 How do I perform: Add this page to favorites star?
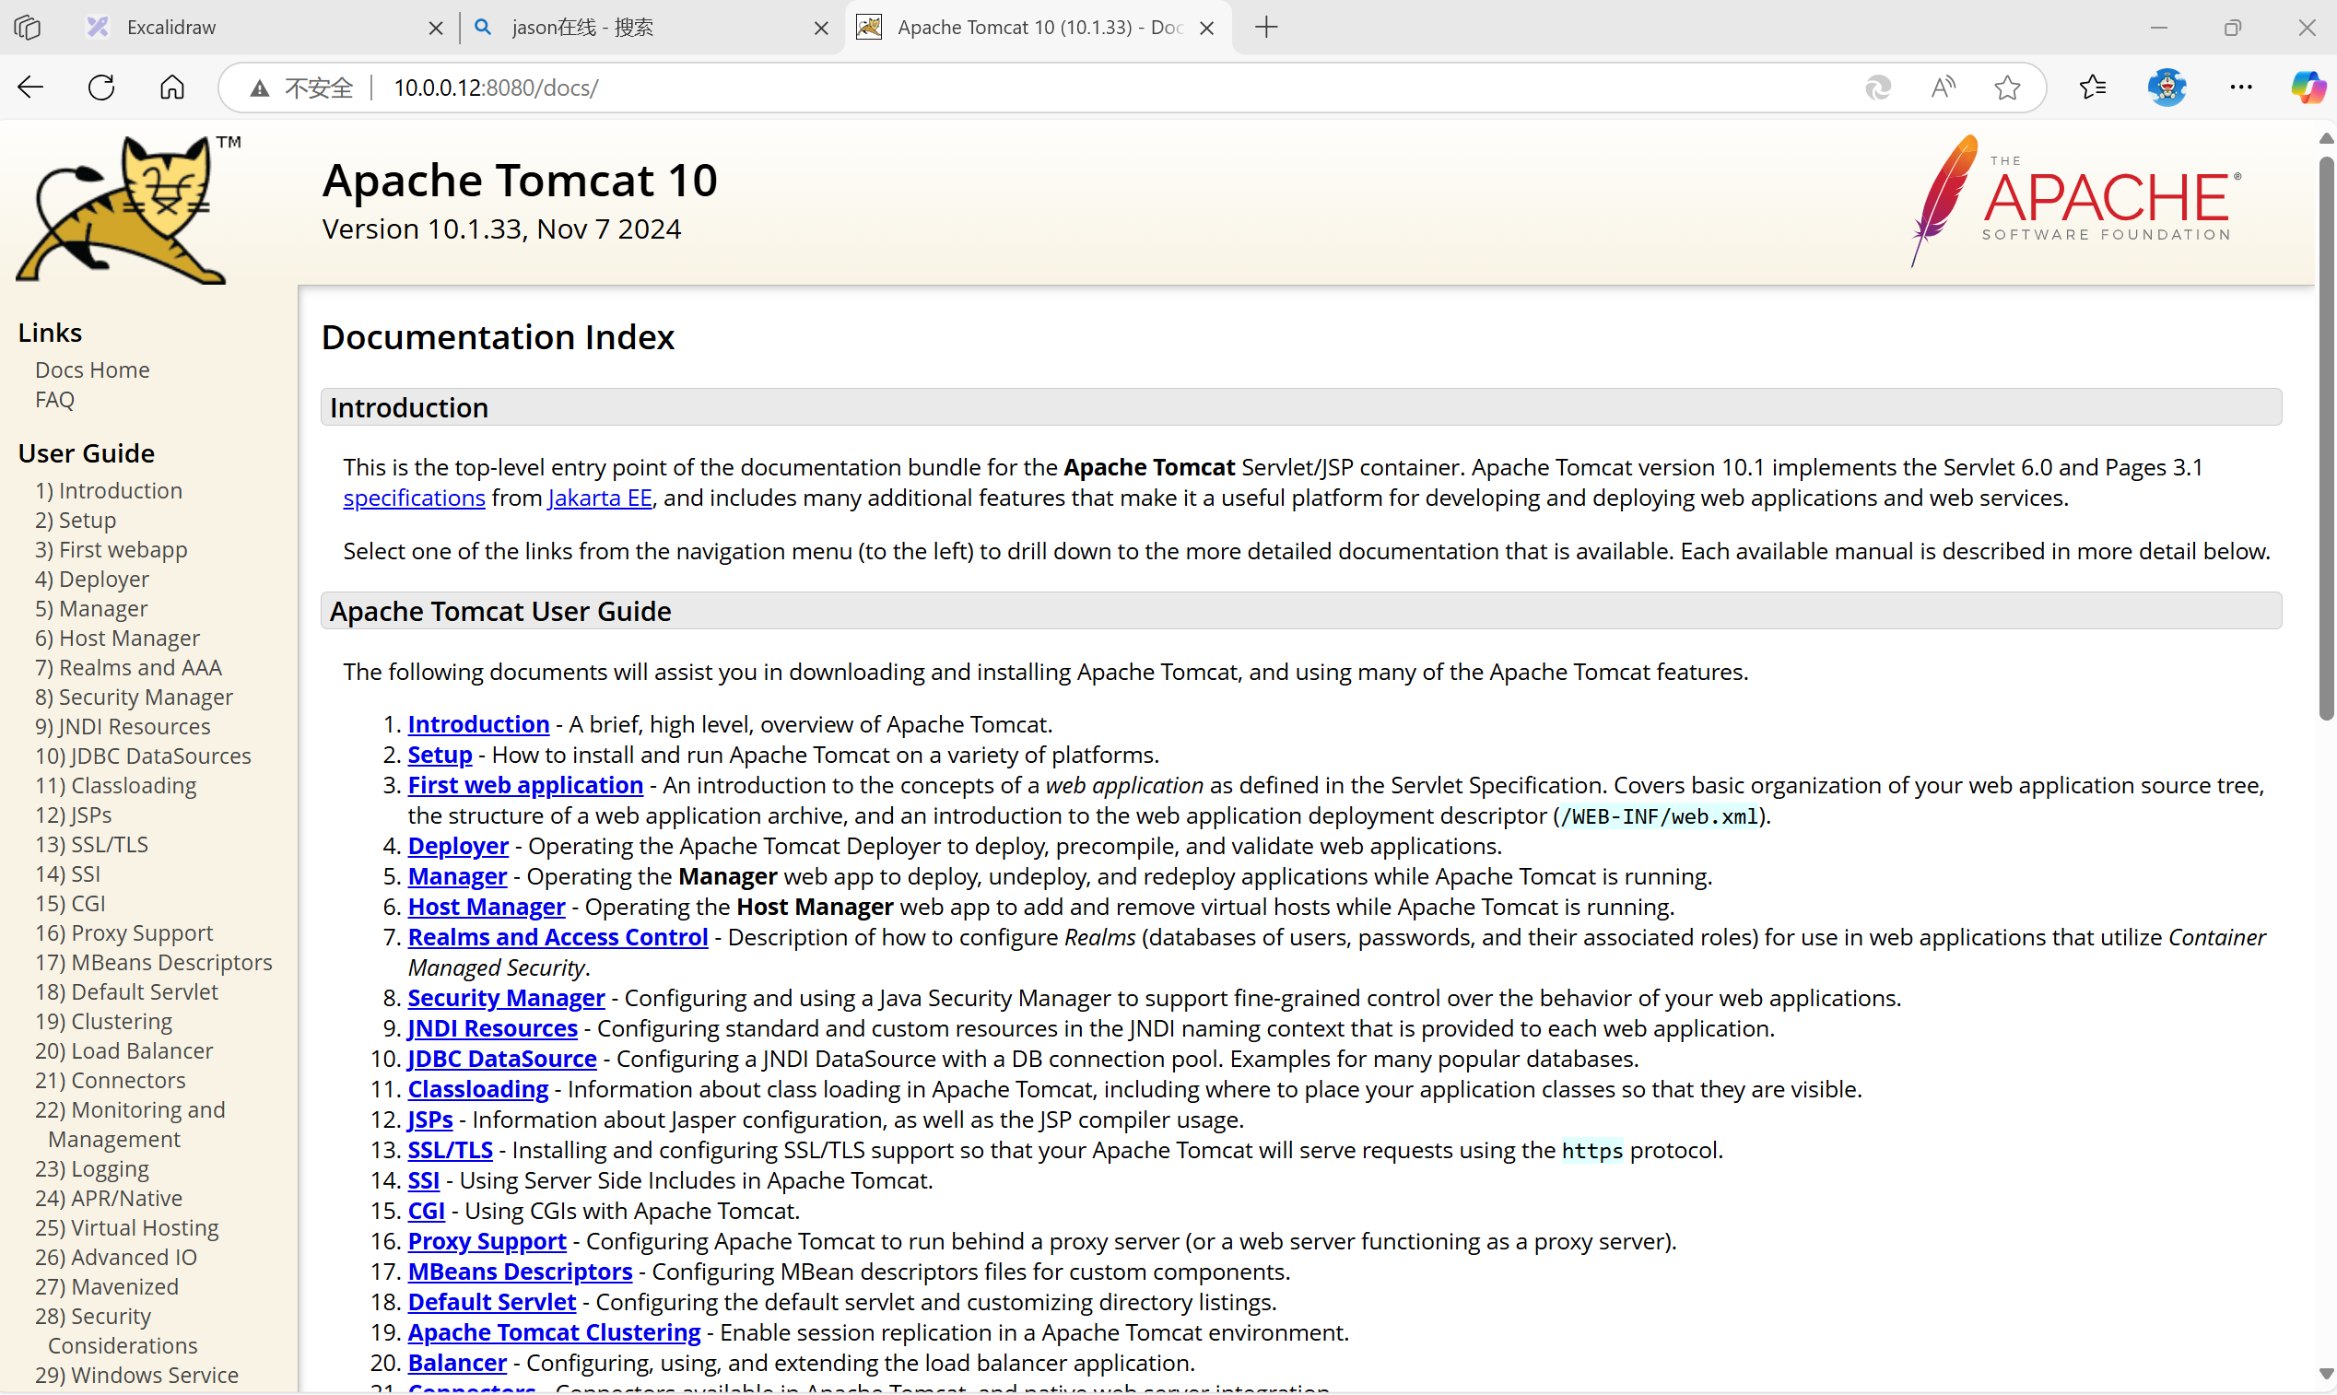tap(2007, 88)
